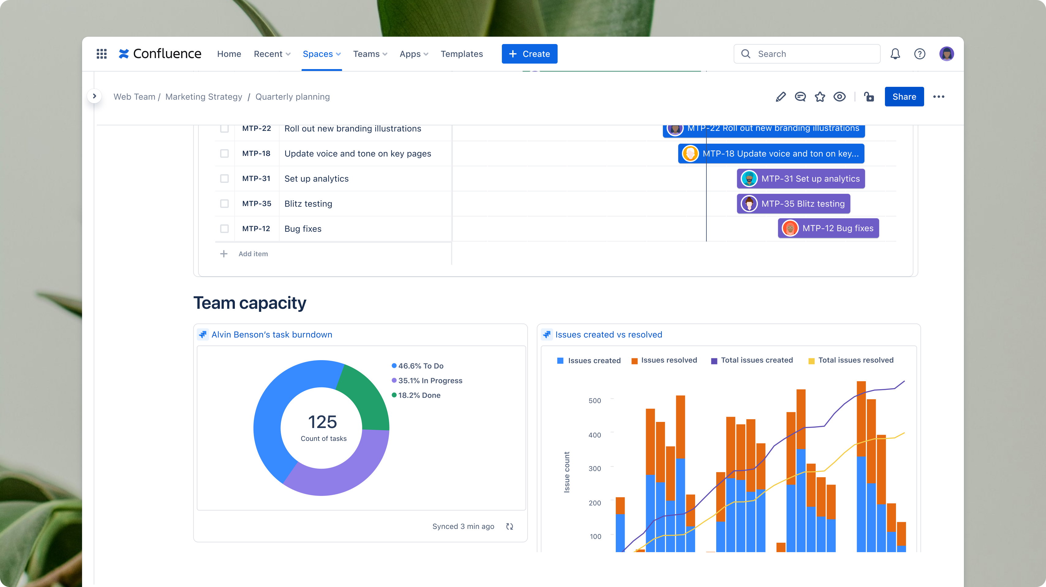The image size is (1046, 587).
Task: Open the MTP-18 Update voice timeline bar
Action: [x=772, y=154]
